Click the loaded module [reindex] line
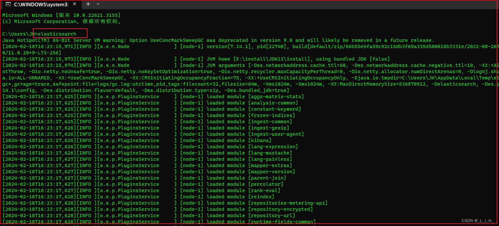The width and height of the screenshot is (499, 226). pos(138,197)
